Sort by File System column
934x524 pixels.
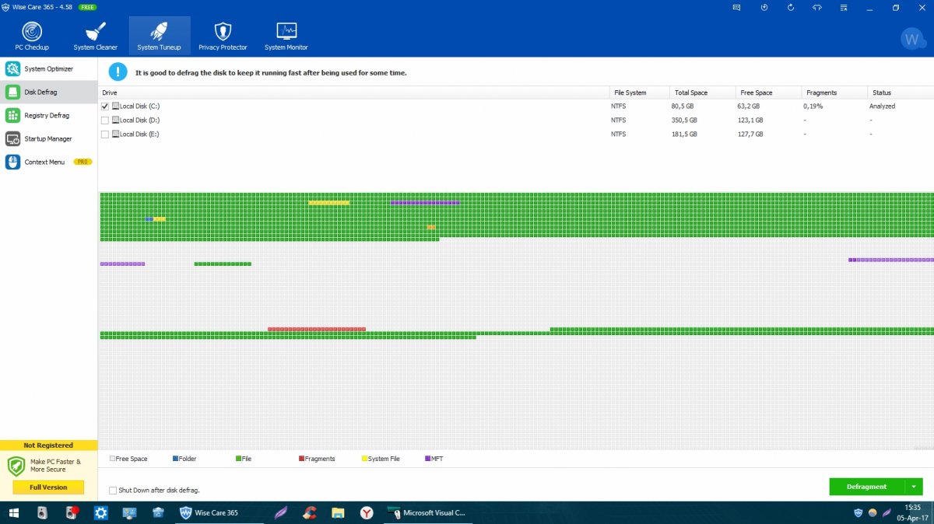coord(639,93)
